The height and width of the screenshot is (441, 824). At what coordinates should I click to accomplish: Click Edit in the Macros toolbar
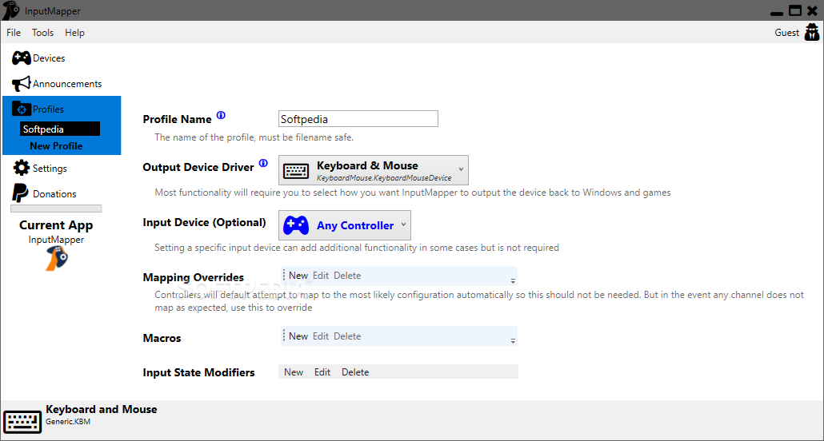click(321, 336)
